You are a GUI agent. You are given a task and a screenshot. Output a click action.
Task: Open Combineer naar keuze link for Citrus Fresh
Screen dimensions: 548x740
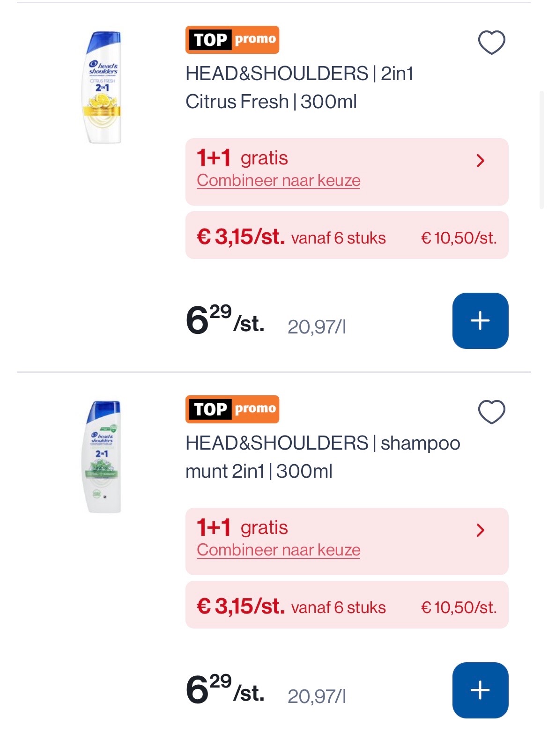click(x=278, y=181)
